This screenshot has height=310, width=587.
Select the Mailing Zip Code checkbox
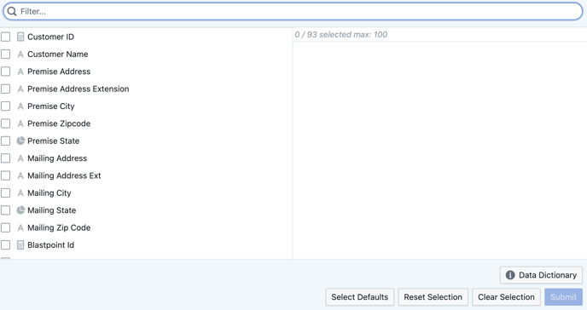tap(6, 228)
